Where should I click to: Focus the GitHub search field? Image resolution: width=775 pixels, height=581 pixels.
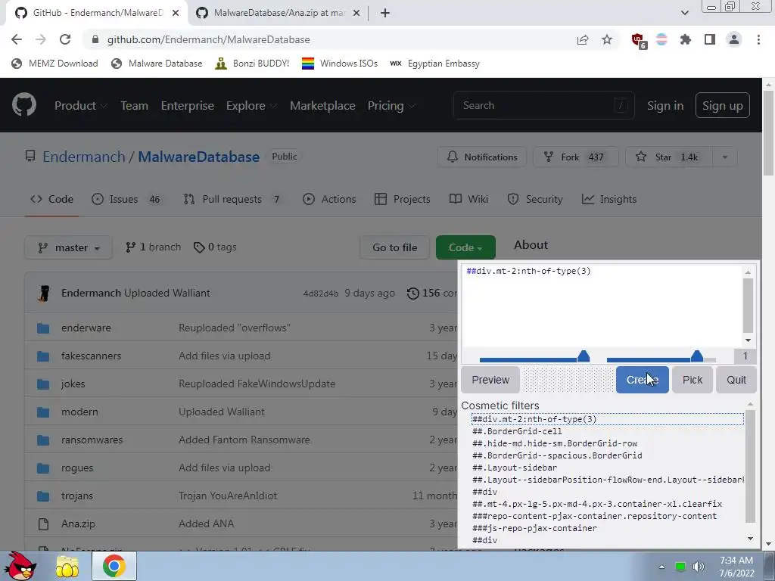click(x=543, y=105)
